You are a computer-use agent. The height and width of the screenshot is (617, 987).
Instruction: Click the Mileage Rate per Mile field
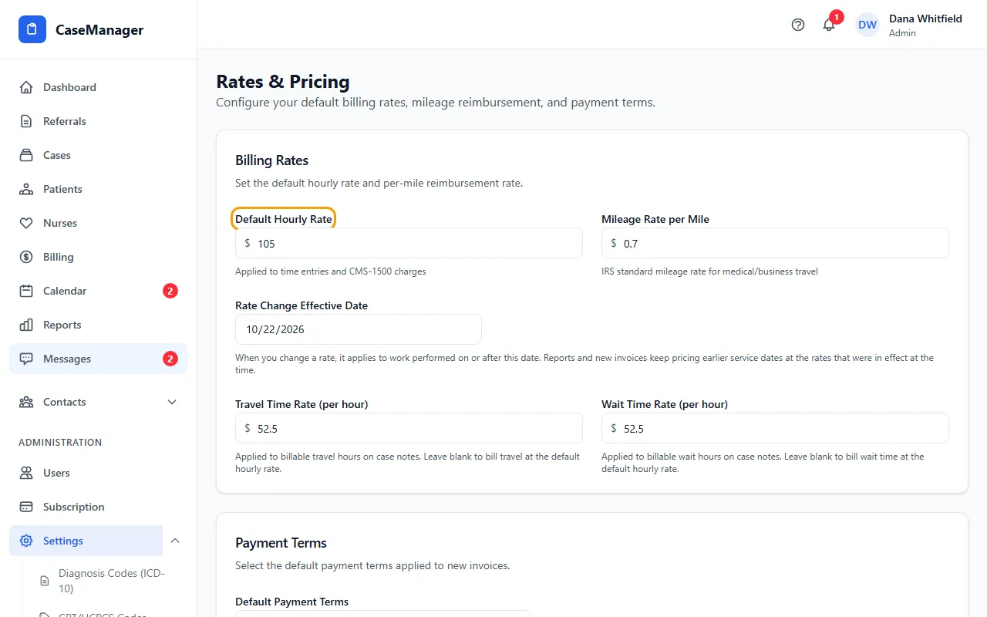click(775, 243)
